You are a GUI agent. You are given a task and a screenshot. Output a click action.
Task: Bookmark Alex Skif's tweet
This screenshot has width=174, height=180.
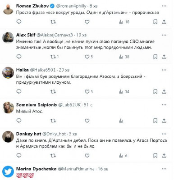tap(156, 57)
